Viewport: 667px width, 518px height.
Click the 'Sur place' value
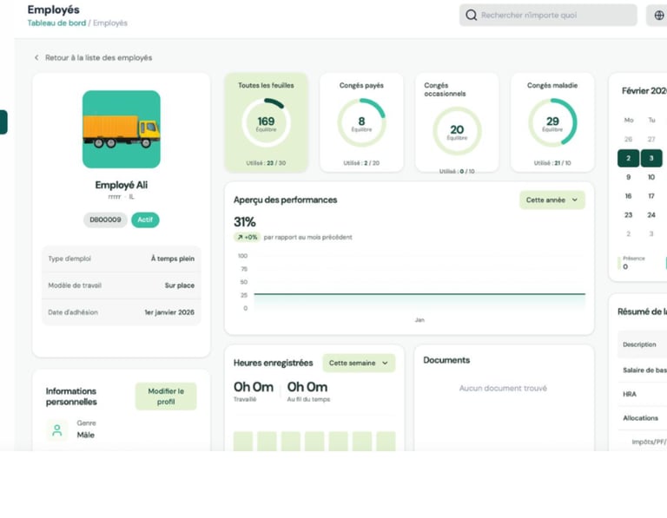pos(180,285)
